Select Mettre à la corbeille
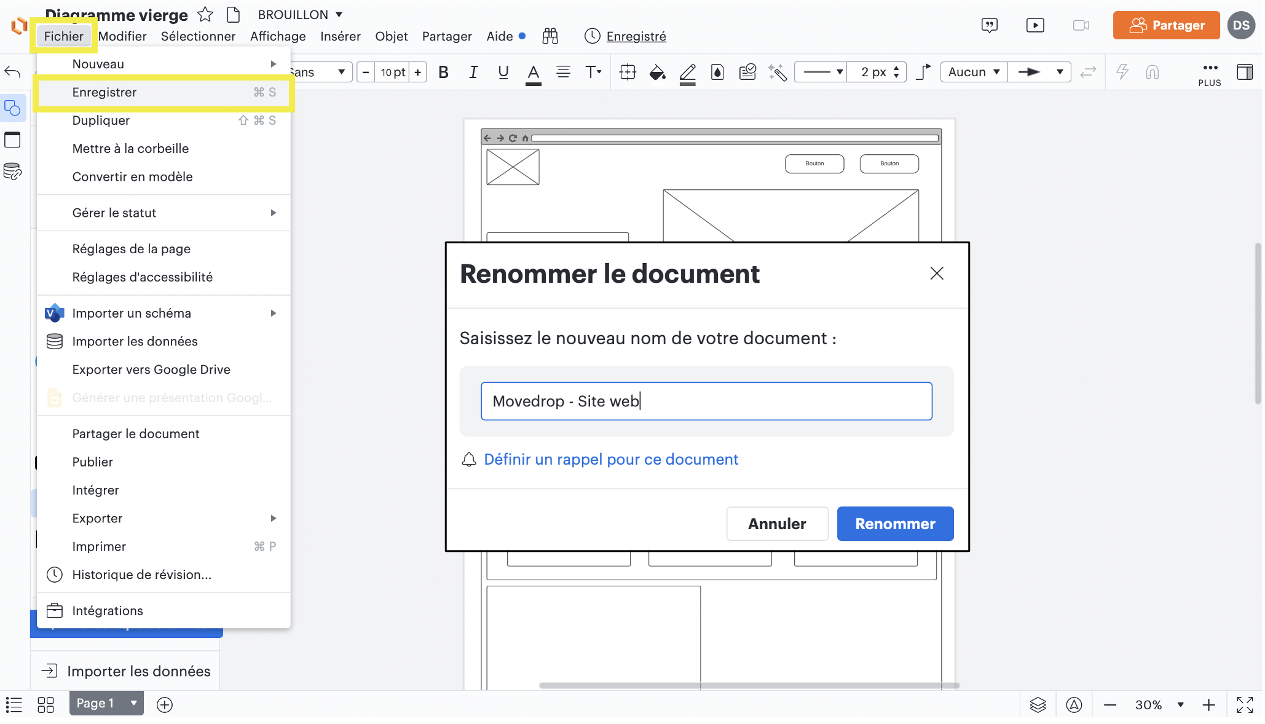 pos(164,149)
